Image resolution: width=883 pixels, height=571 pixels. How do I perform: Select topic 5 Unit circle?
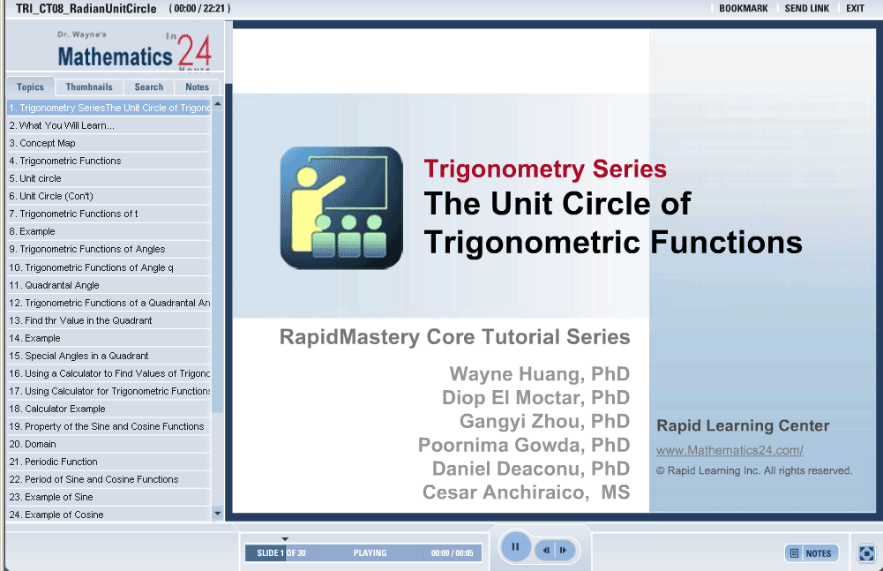[109, 178]
